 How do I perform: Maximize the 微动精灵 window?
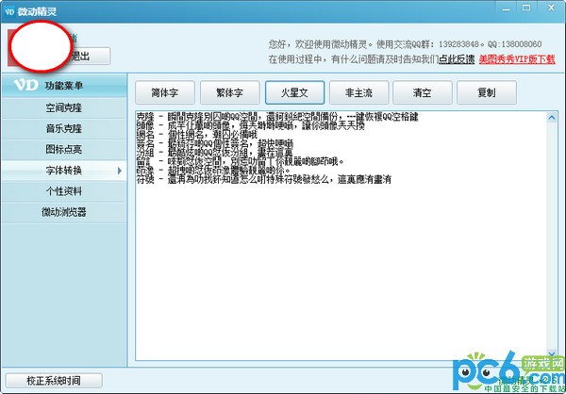click(526, 8)
